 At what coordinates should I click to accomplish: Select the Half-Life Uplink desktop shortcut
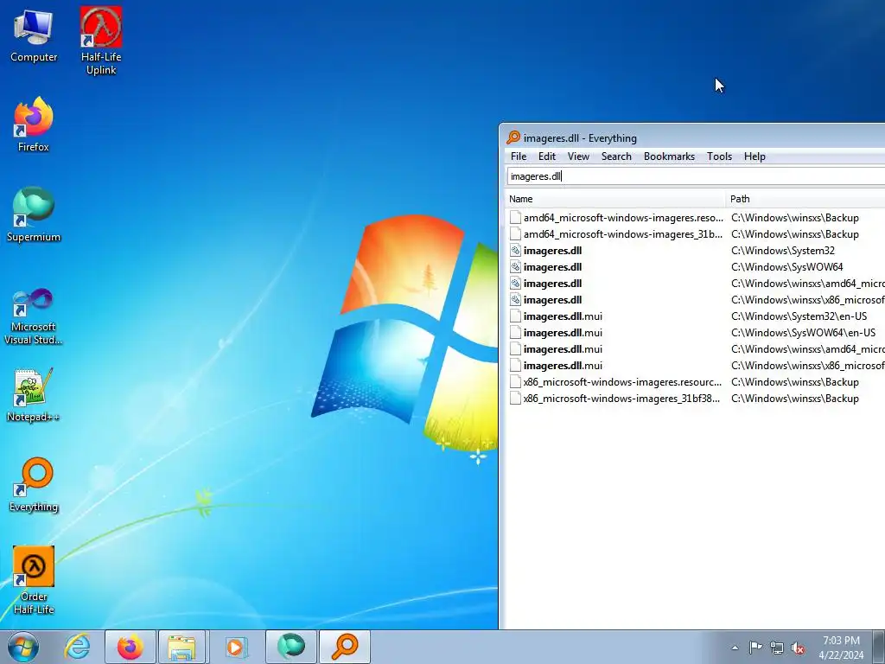[x=101, y=41]
